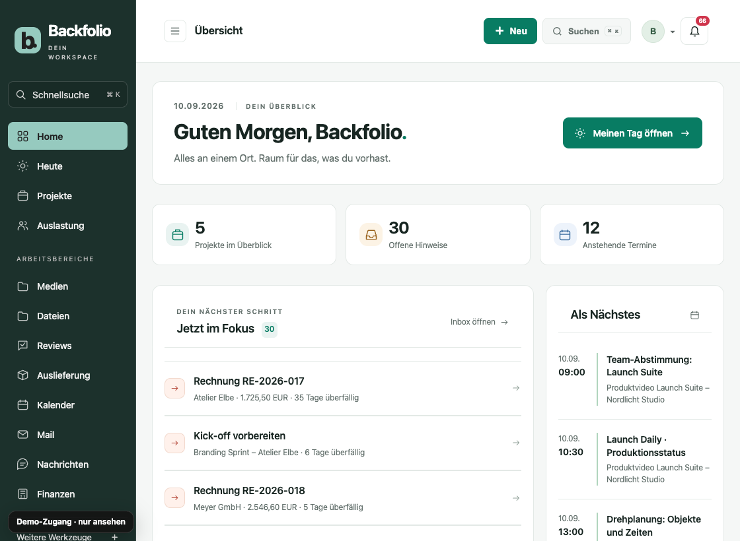This screenshot has height=541, width=740.
Task: Open notifications bell with 66 badge
Action: coord(694,31)
